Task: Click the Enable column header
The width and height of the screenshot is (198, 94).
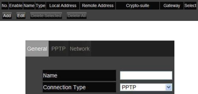Action: [x=16, y=6]
